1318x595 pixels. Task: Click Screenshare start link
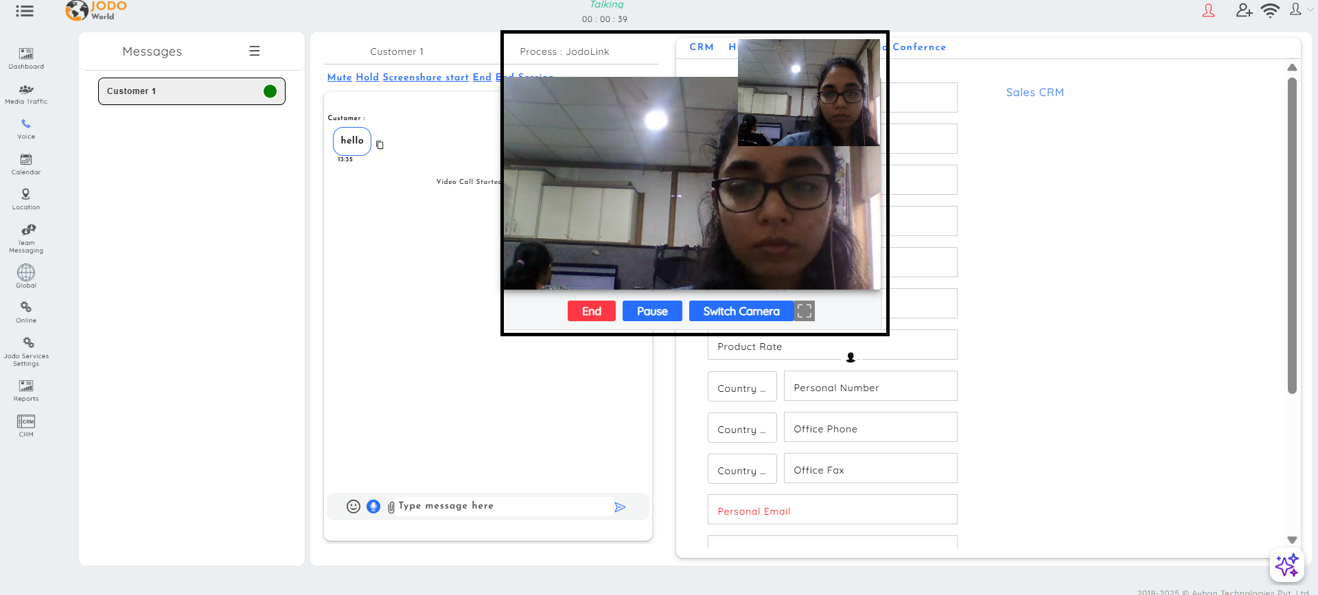point(426,78)
